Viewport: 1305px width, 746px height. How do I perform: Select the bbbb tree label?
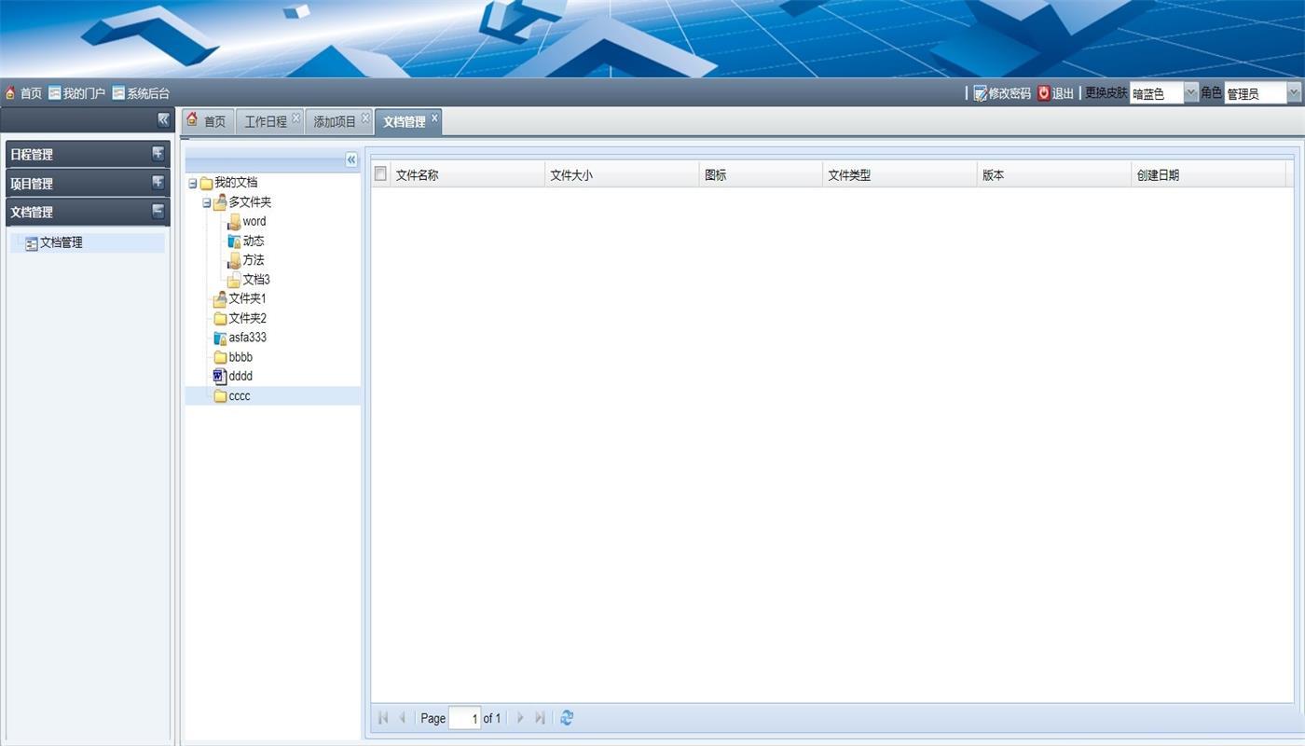tap(240, 357)
